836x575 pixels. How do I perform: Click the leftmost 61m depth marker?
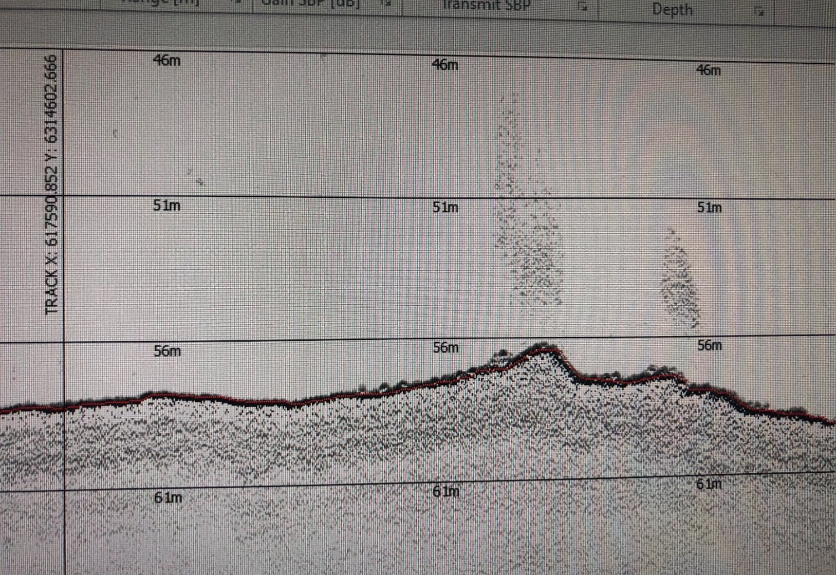[x=168, y=497]
